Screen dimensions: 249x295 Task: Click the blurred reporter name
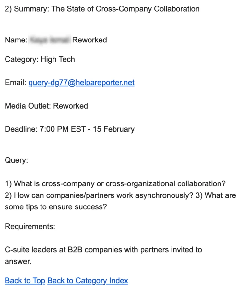[50, 40]
